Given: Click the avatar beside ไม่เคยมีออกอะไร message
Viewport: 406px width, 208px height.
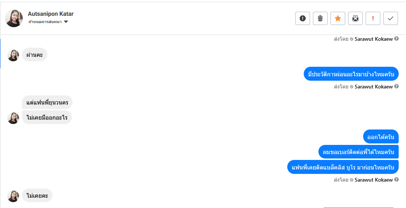Looking at the screenshot, I should point(13,118).
